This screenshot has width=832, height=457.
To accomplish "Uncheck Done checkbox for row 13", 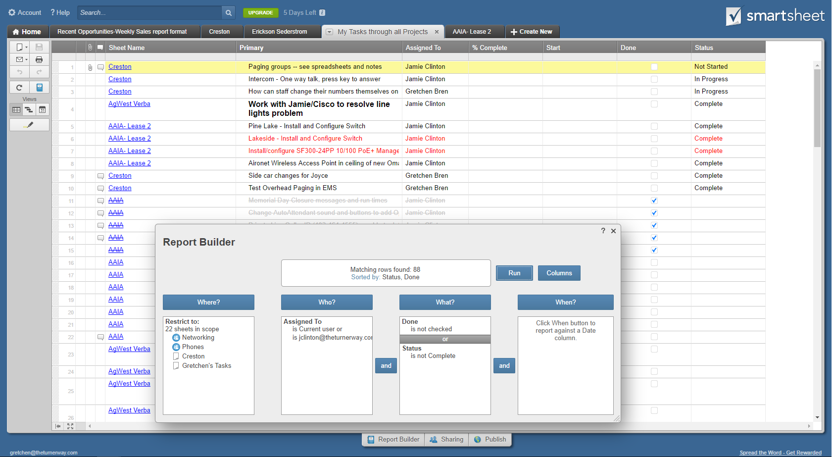I will (x=654, y=225).
